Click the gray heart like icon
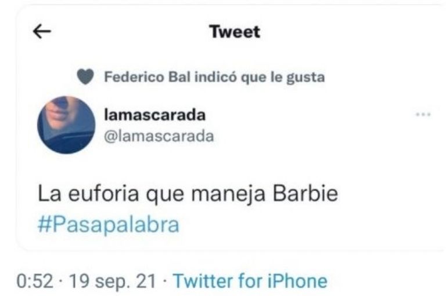The image size is (446, 296). tap(85, 76)
